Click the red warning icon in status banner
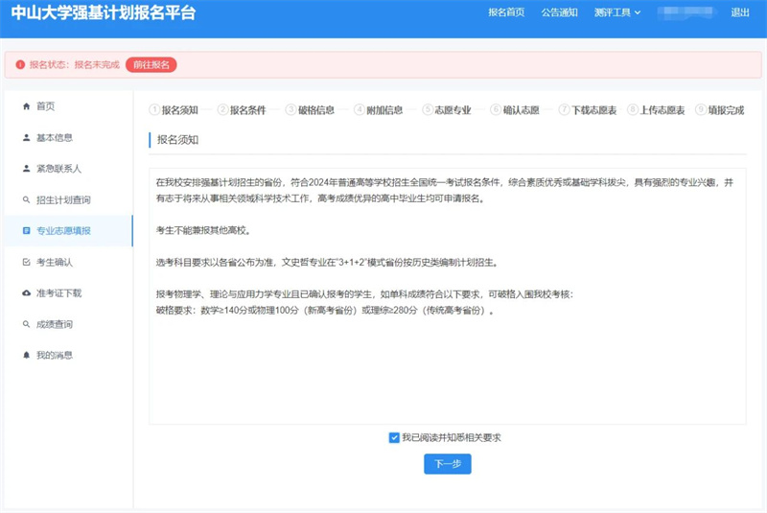 tap(20, 64)
